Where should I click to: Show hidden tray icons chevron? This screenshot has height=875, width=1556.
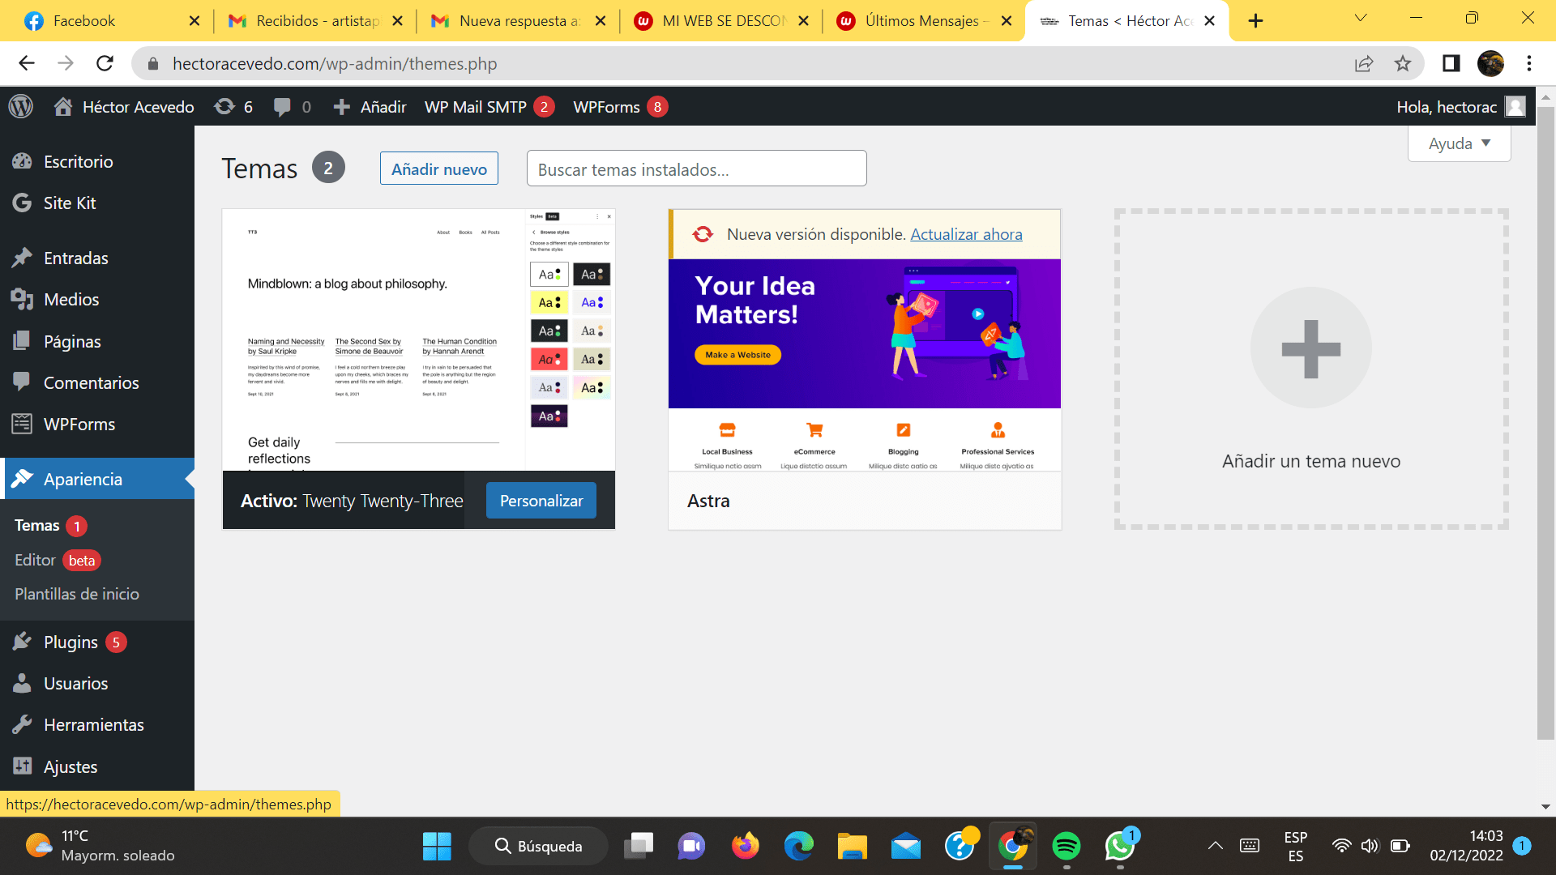(x=1215, y=846)
